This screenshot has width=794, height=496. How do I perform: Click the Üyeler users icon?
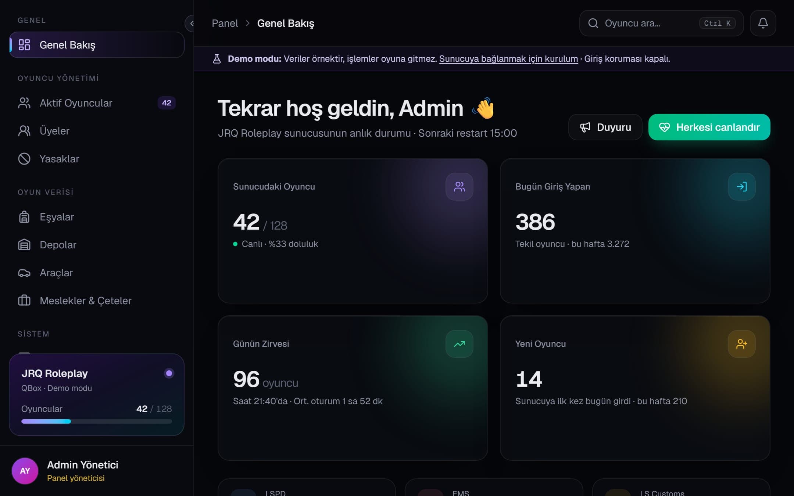(24, 131)
